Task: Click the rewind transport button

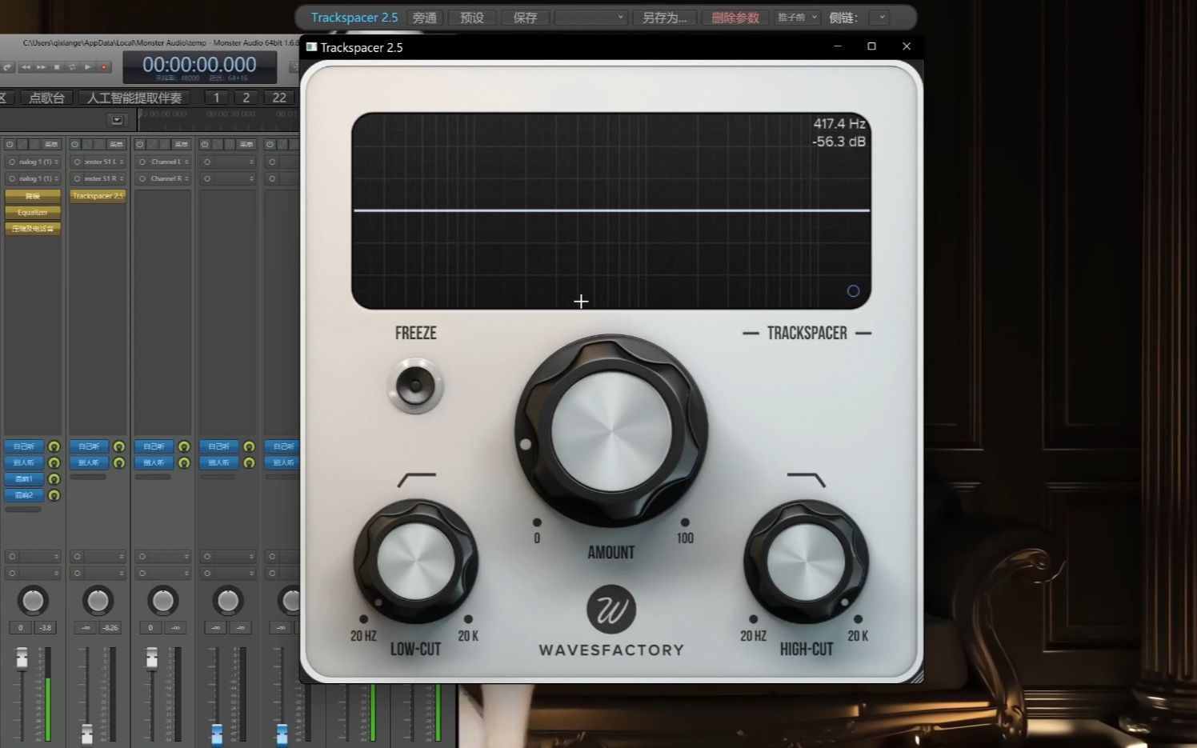Action: pyautogui.click(x=26, y=67)
